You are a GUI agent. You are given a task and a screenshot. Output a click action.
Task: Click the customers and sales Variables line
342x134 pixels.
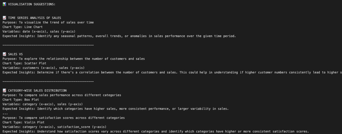tap(43, 68)
